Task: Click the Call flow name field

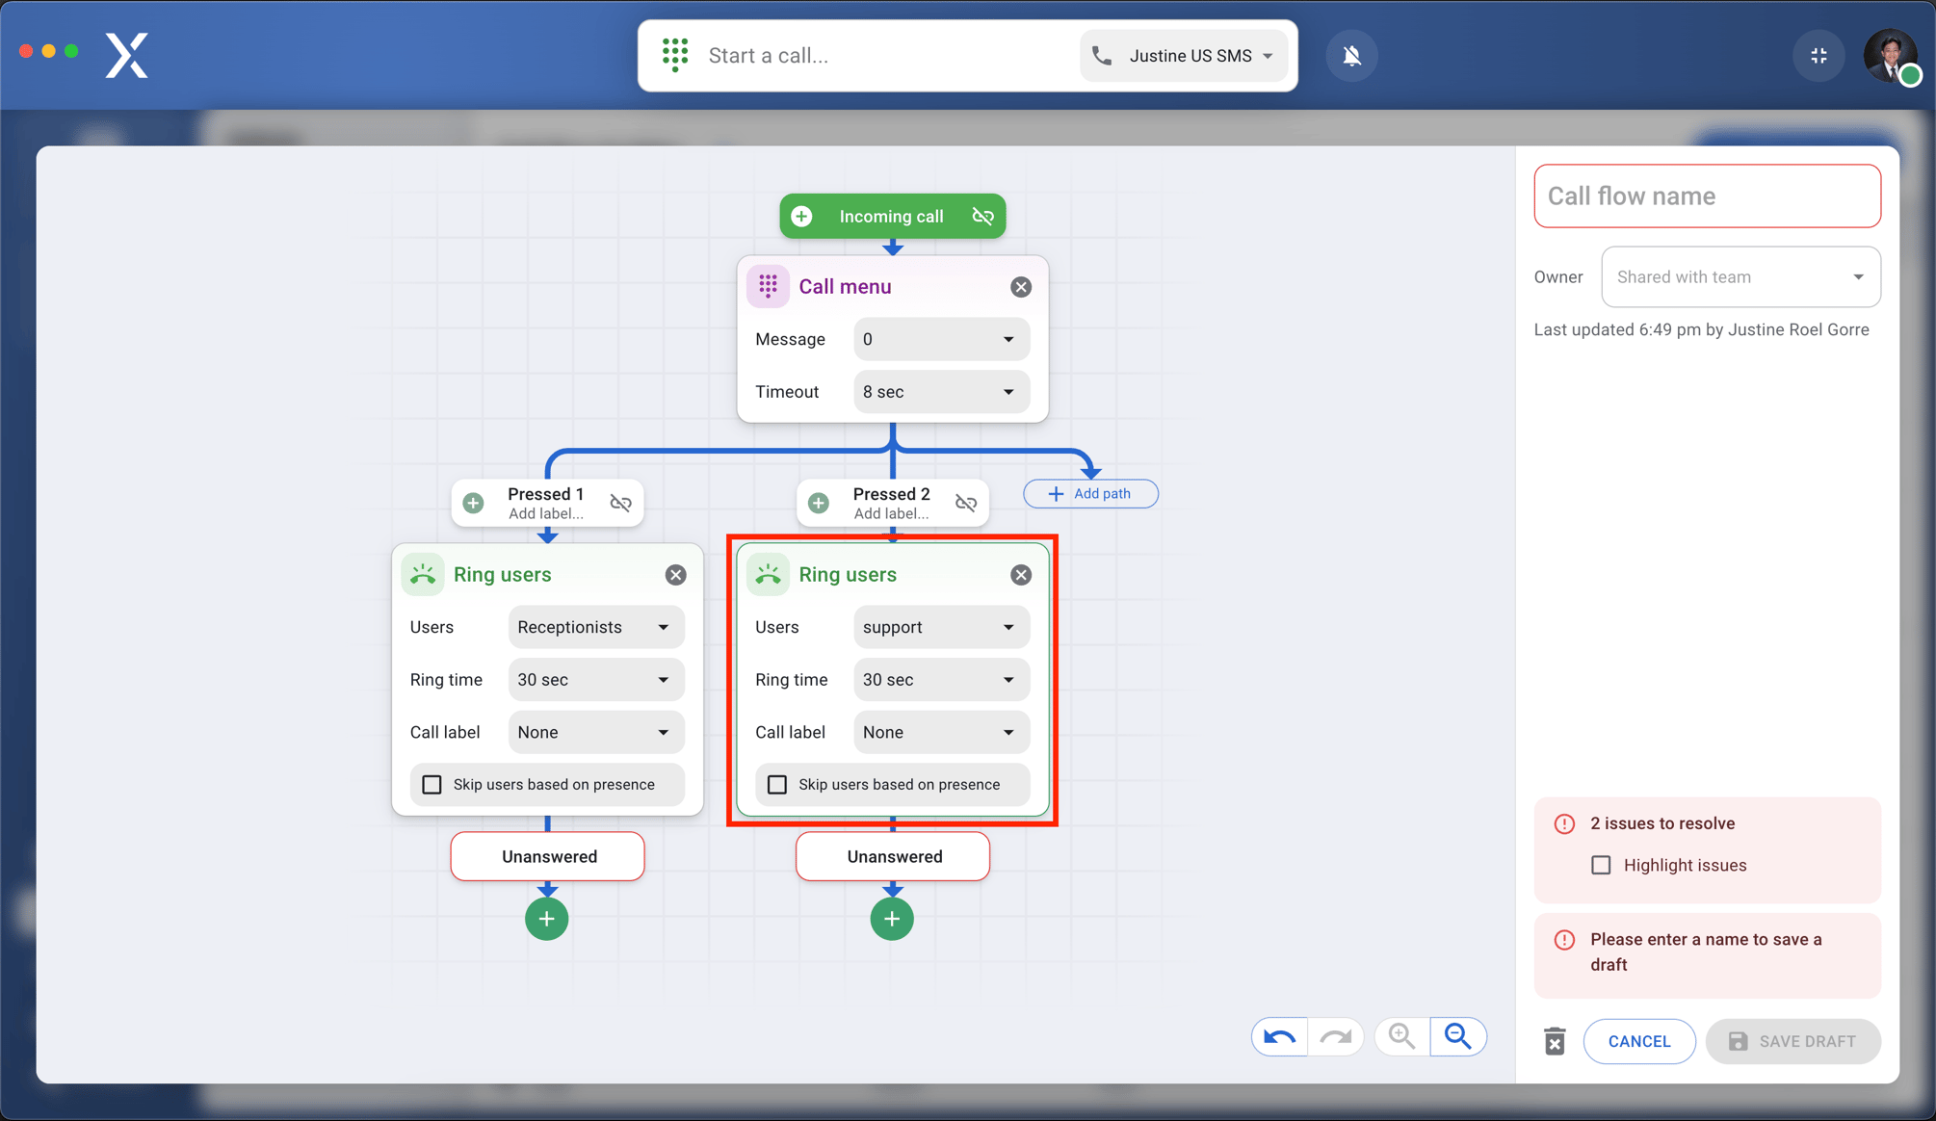Action: pyautogui.click(x=1707, y=196)
